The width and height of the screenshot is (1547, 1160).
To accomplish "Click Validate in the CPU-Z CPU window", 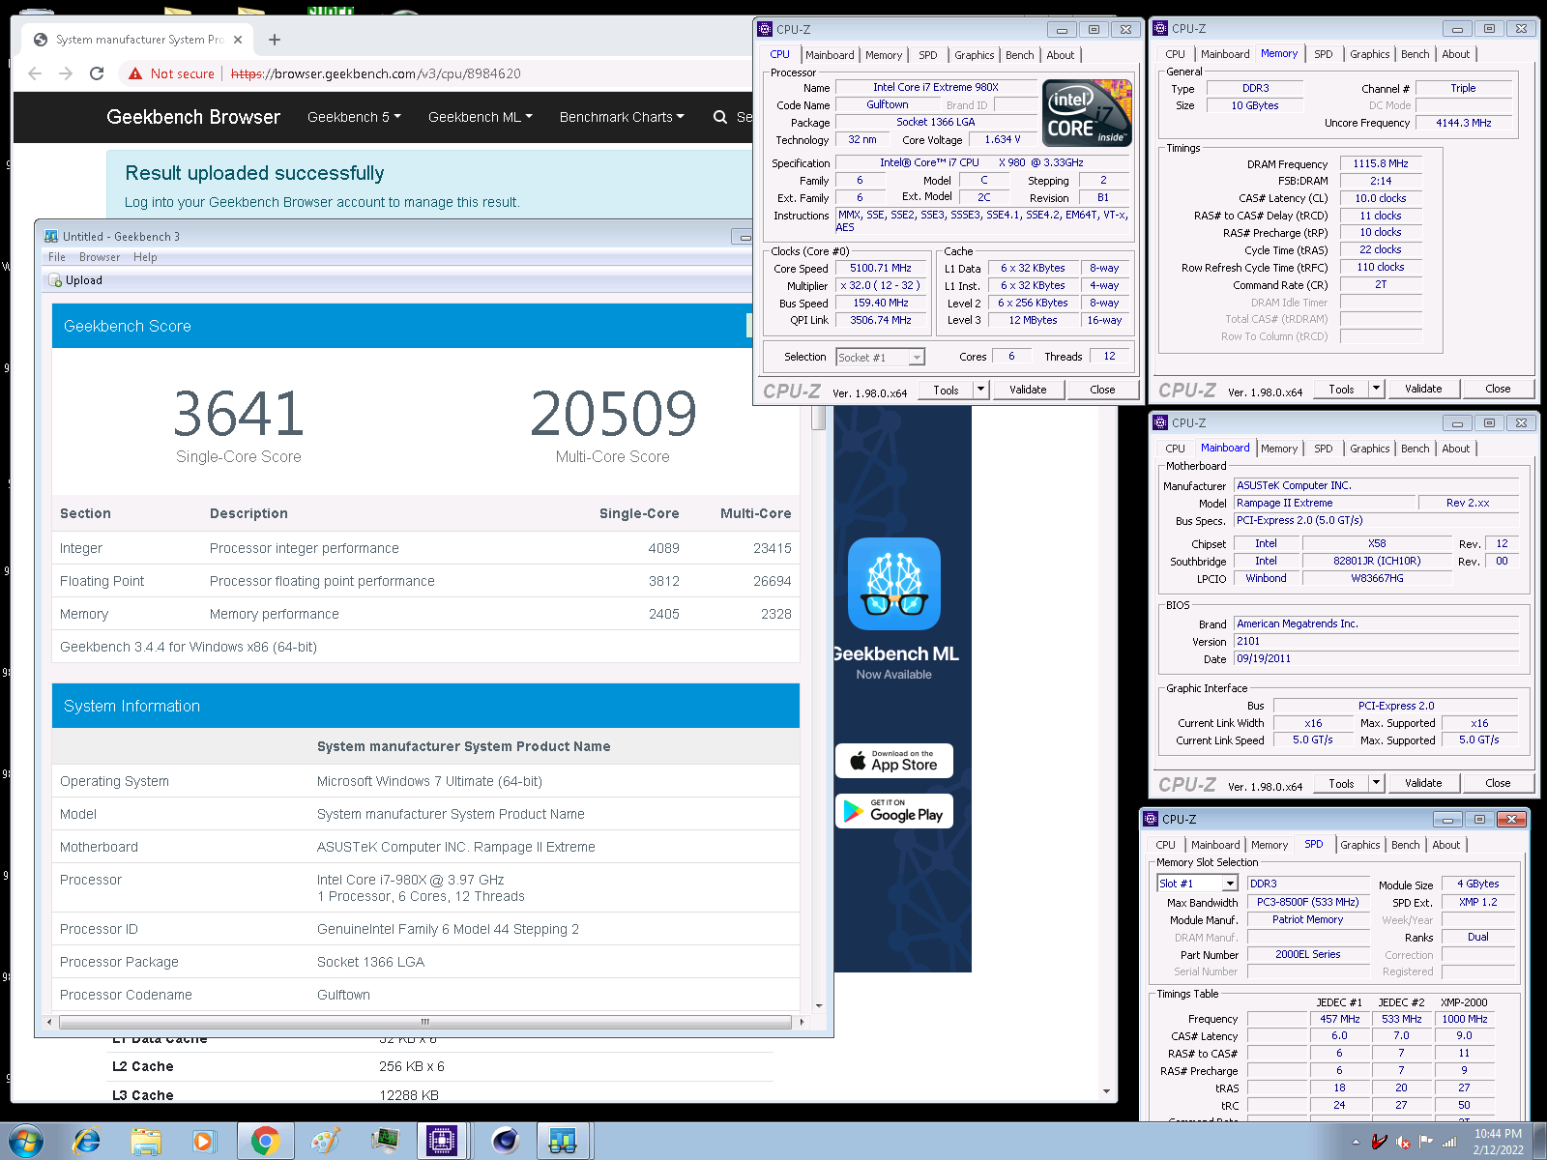I will pos(1028,390).
